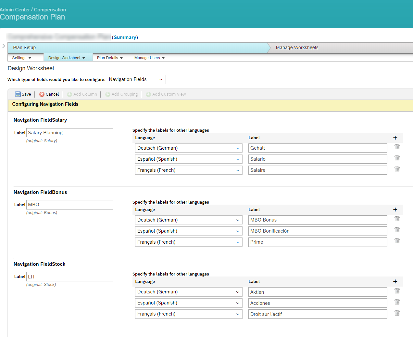
Task: Click the Compensation breadcrumb link
Action: pos(50,10)
